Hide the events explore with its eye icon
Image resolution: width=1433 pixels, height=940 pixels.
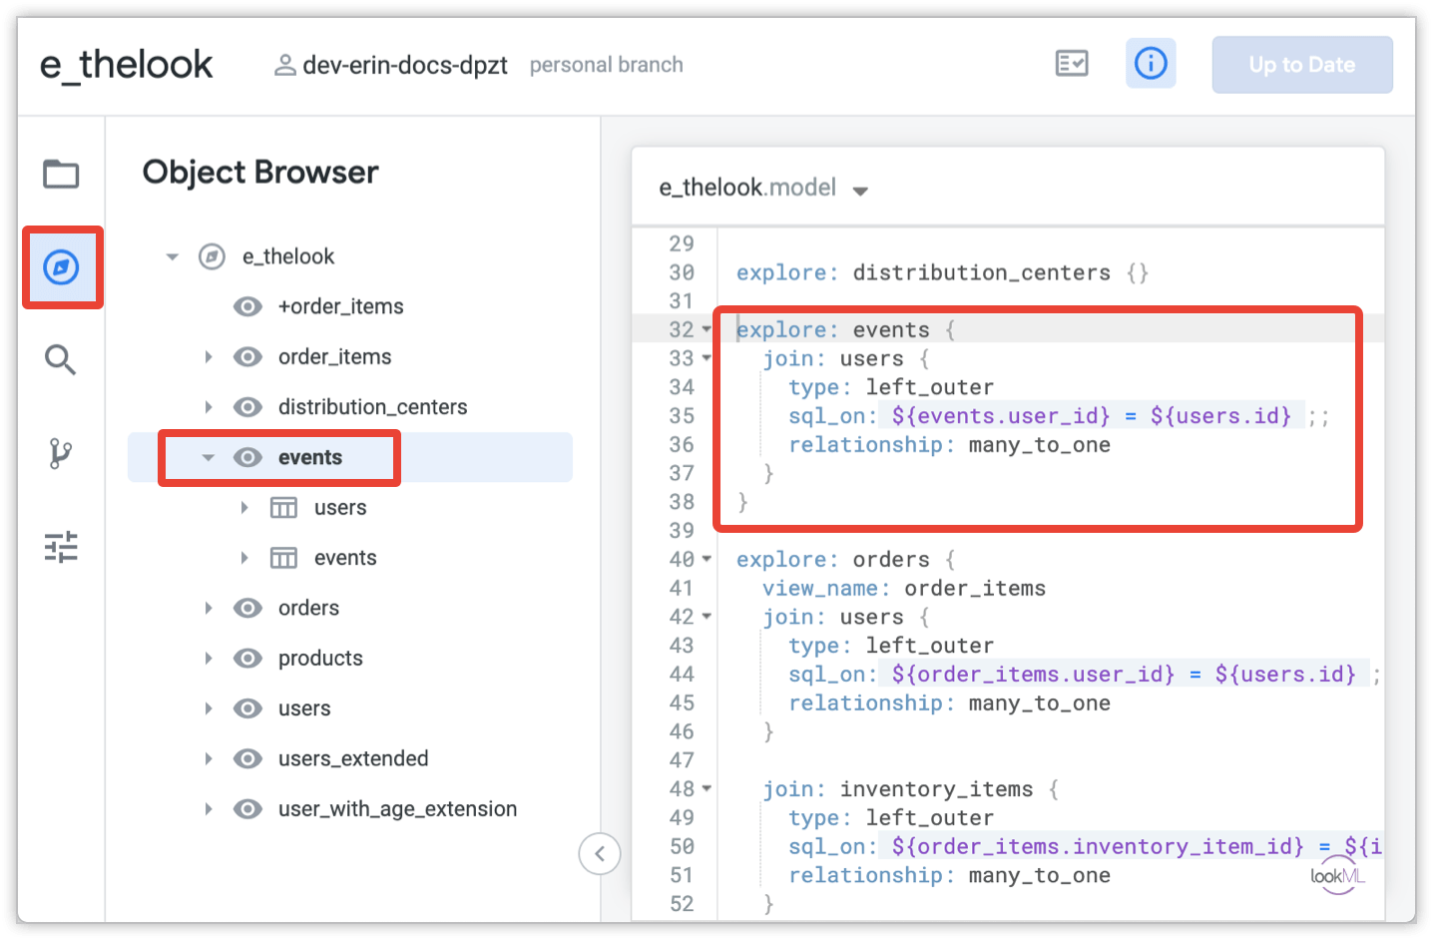coord(247,457)
